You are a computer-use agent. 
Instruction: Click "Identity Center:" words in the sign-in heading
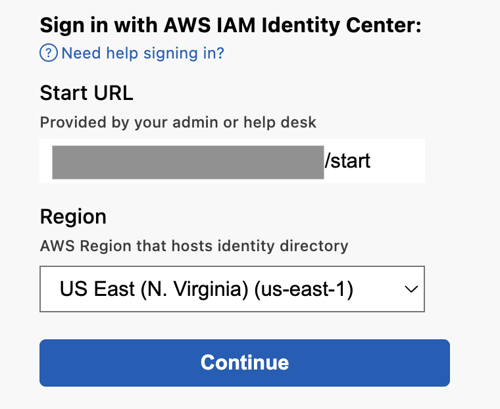pyautogui.click(x=341, y=25)
